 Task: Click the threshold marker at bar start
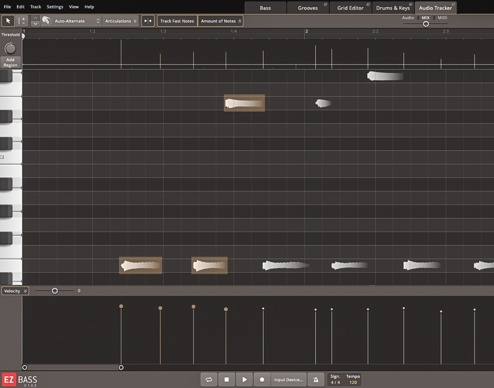click(23, 36)
